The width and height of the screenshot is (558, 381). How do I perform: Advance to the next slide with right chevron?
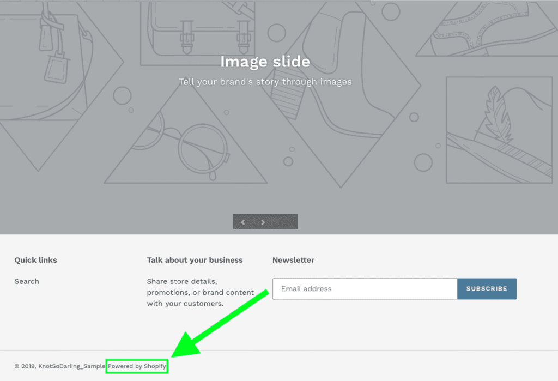click(x=263, y=222)
